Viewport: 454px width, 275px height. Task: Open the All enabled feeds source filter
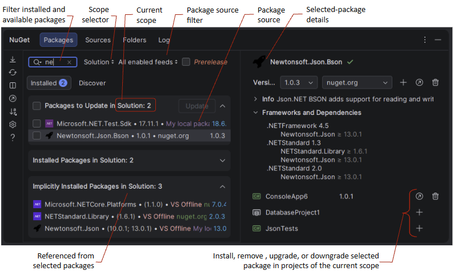[148, 62]
